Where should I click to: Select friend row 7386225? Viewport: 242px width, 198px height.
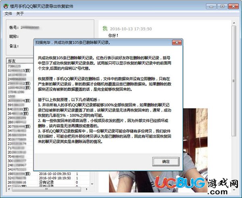[14, 66]
